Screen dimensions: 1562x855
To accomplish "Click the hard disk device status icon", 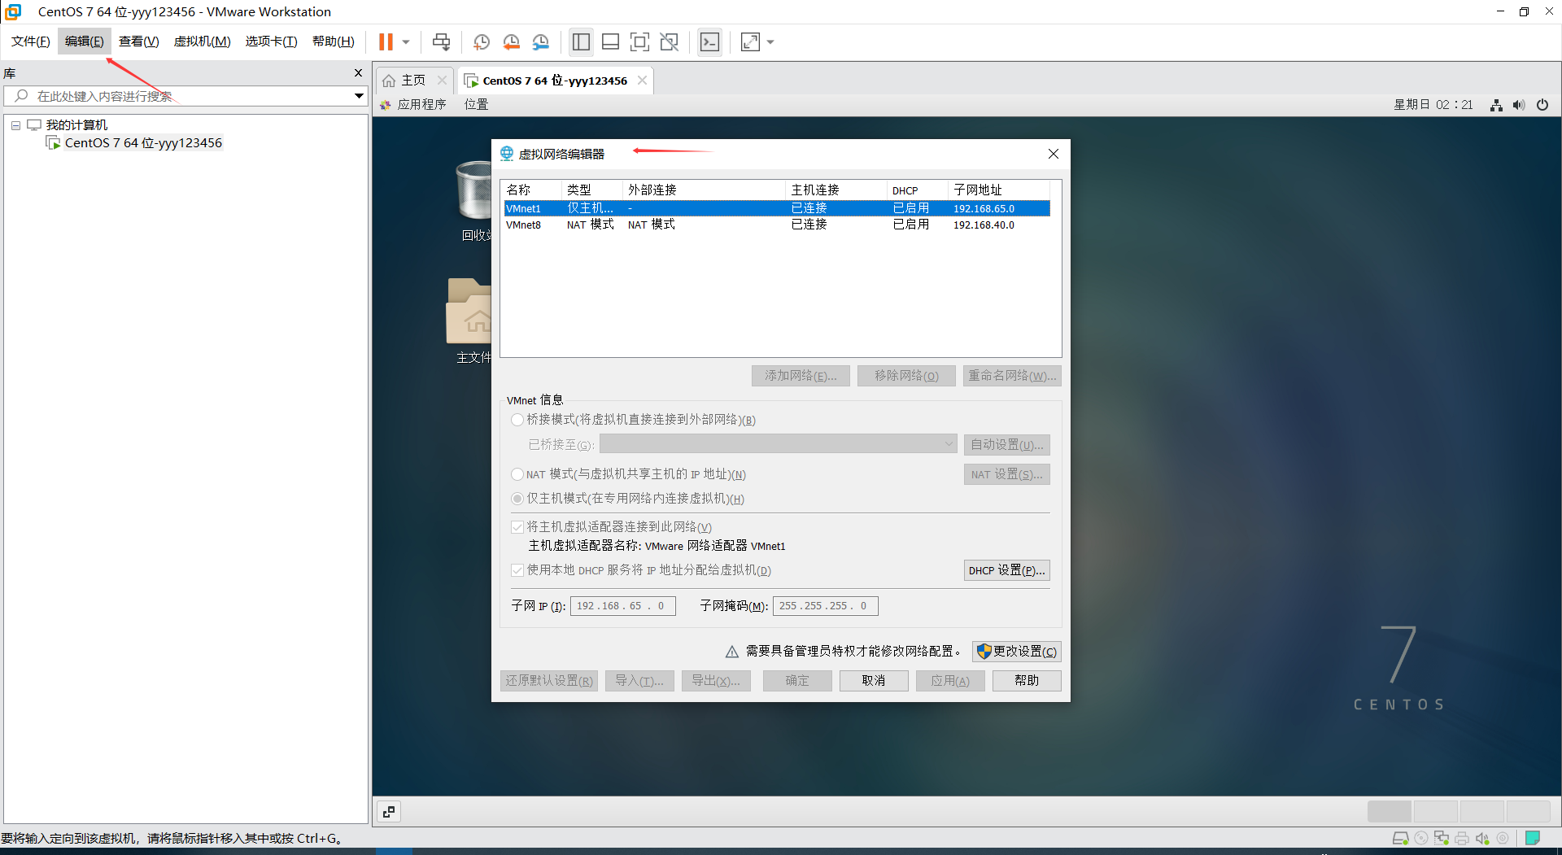I will (1401, 838).
